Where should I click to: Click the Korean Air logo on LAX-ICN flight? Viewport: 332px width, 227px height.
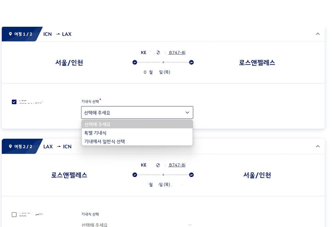158,165
